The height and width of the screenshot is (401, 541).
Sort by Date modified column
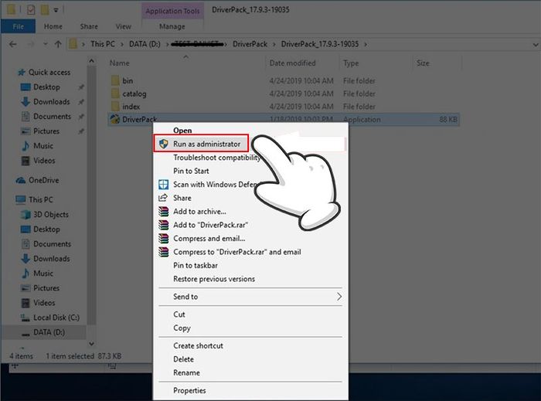(x=292, y=63)
